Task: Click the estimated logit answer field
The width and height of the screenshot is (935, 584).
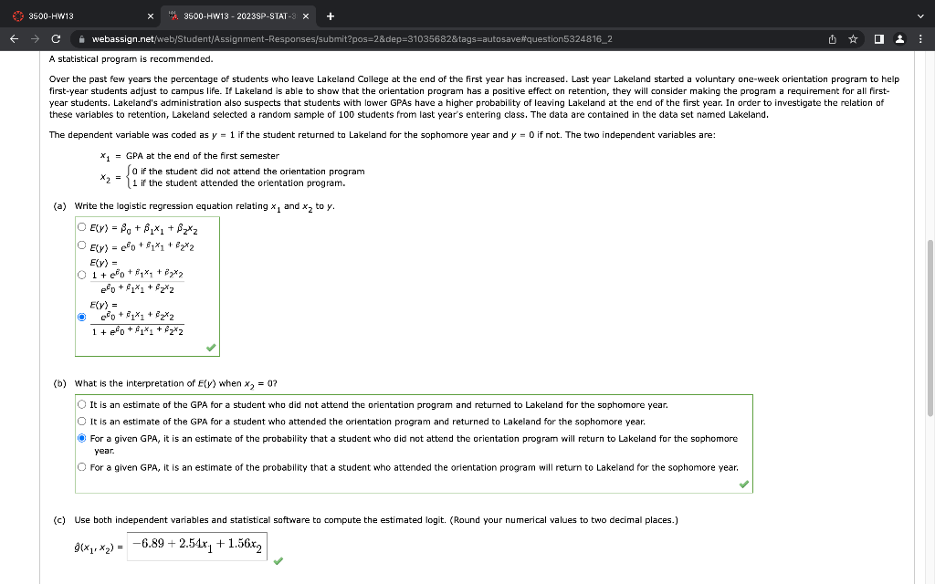Action: point(196,544)
